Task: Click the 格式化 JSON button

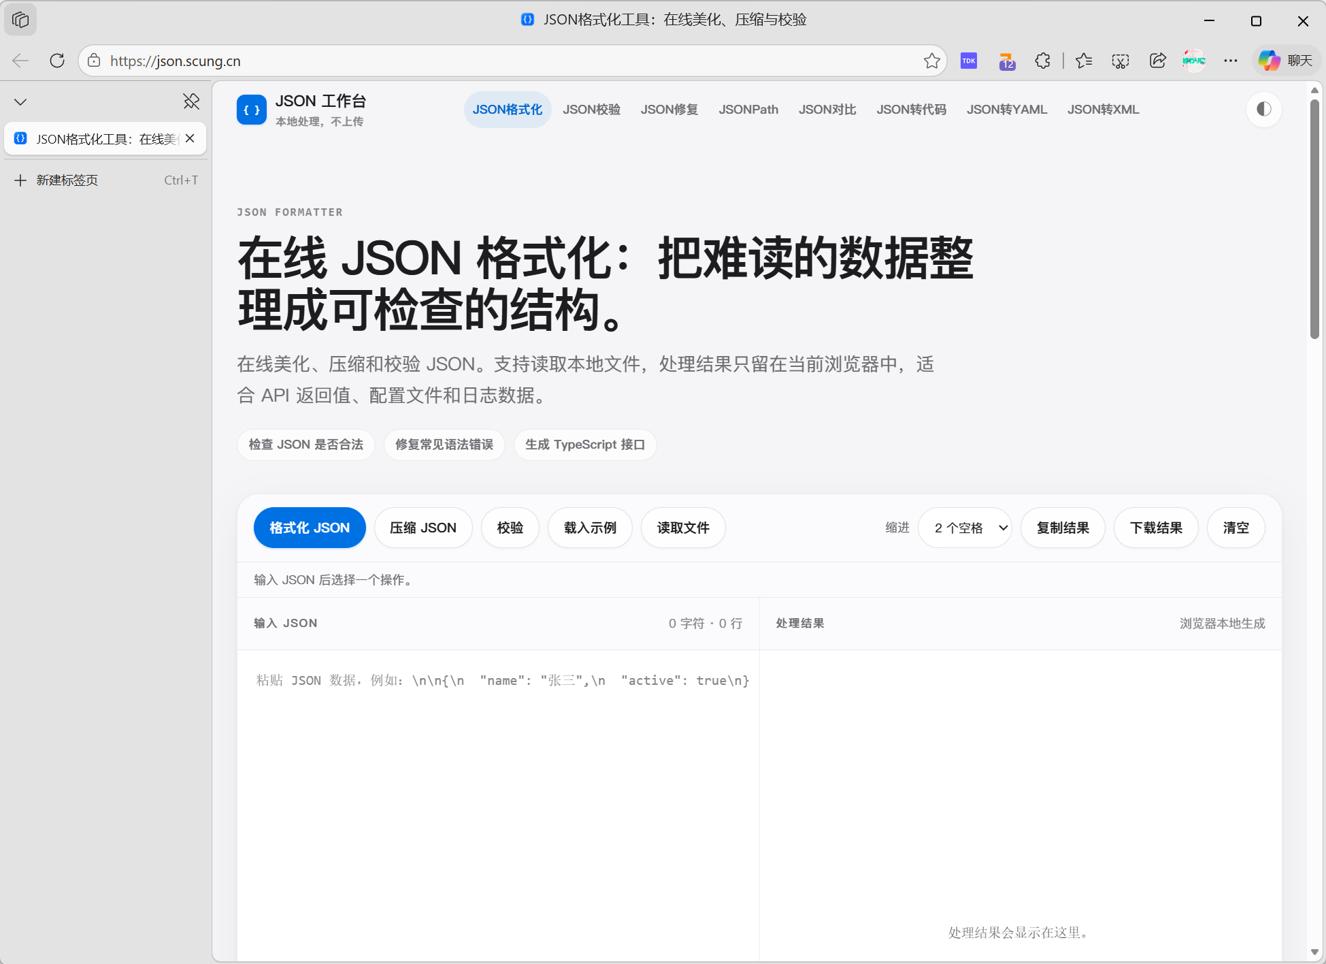Action: point(310,528)
